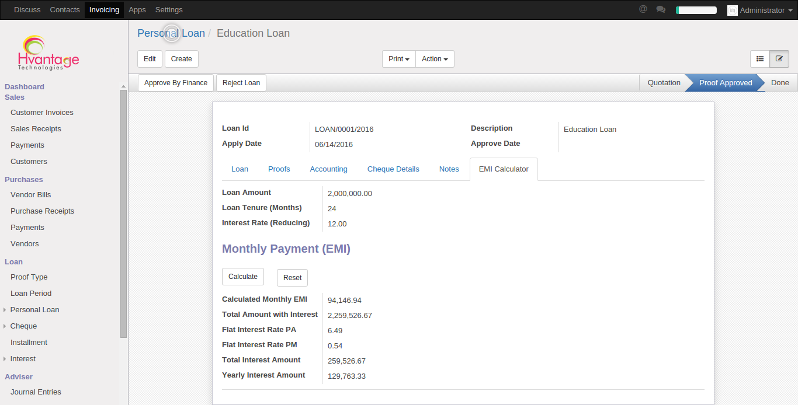Click the progress bar in top bar
Image resolution: width=798 pixels, height=405 pixels.
[696, 10]
